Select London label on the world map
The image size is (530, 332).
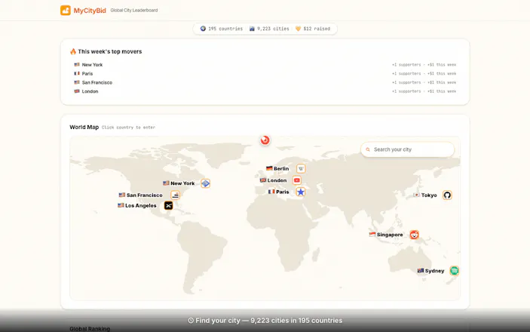click(277, 180)
